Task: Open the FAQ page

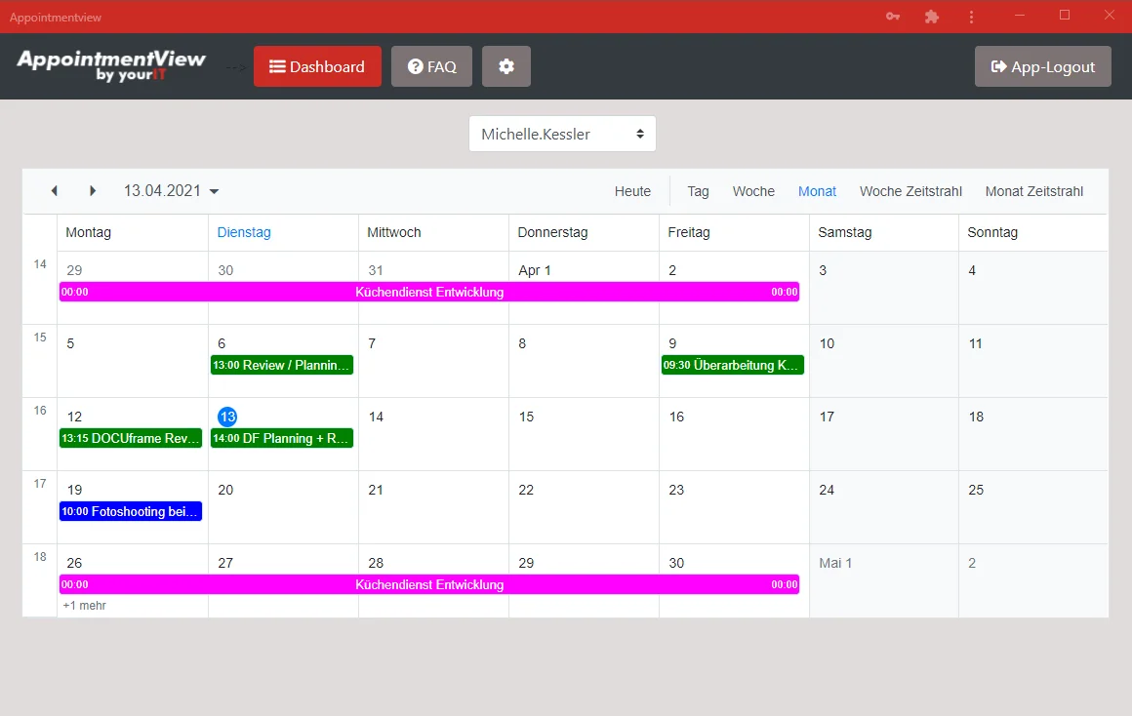Action: click(x=431, y=66)
